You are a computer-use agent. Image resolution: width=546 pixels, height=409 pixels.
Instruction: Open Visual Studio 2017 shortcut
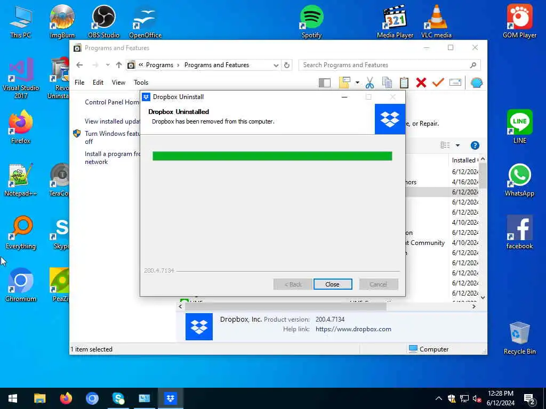click(21, 78)
